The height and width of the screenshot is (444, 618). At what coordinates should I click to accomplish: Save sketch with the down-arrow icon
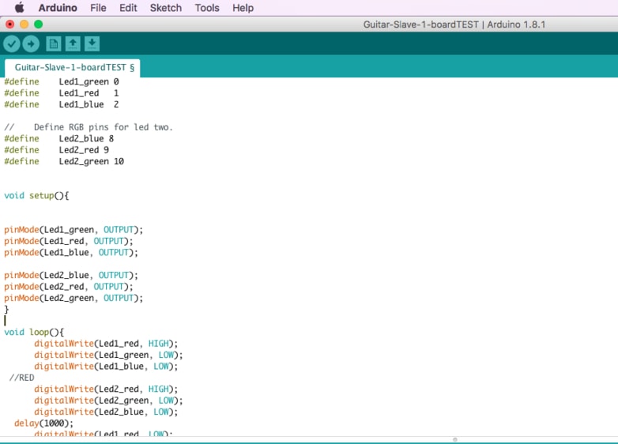tap(92, 43)
